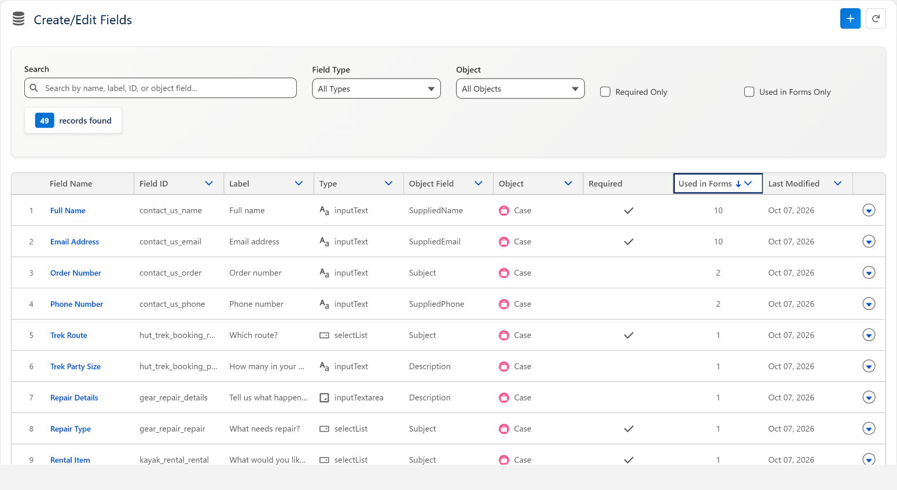Open the Repair Type field link
The height and width of the screenshot is (490, 897).
(x=71, y=429)
